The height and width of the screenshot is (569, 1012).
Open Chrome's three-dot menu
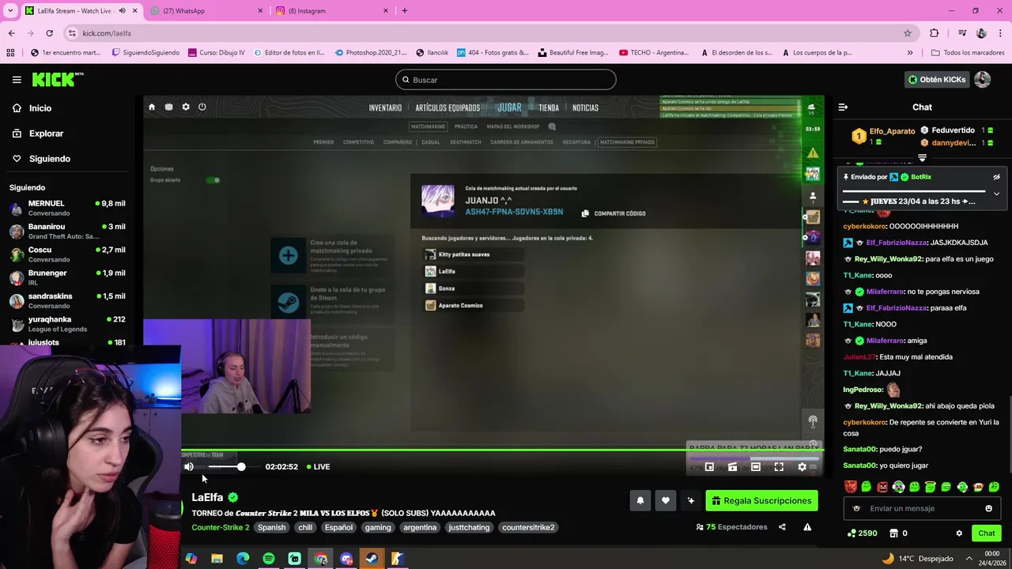coord(1000,33)
